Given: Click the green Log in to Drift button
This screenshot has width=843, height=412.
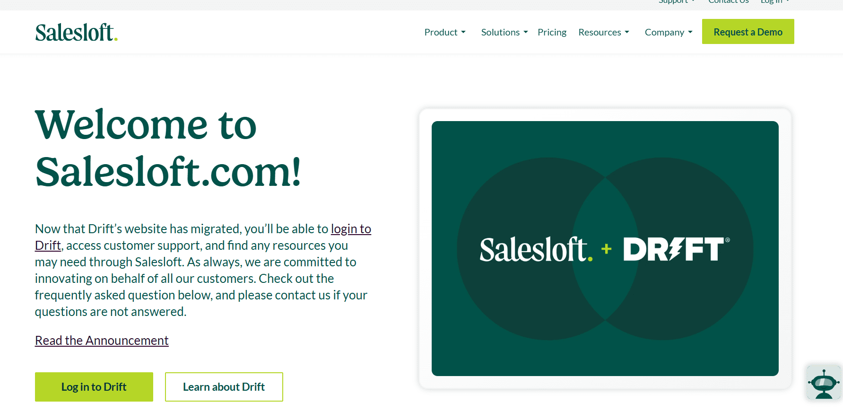Looking at the screenshot, I should [x=94, y=387].
